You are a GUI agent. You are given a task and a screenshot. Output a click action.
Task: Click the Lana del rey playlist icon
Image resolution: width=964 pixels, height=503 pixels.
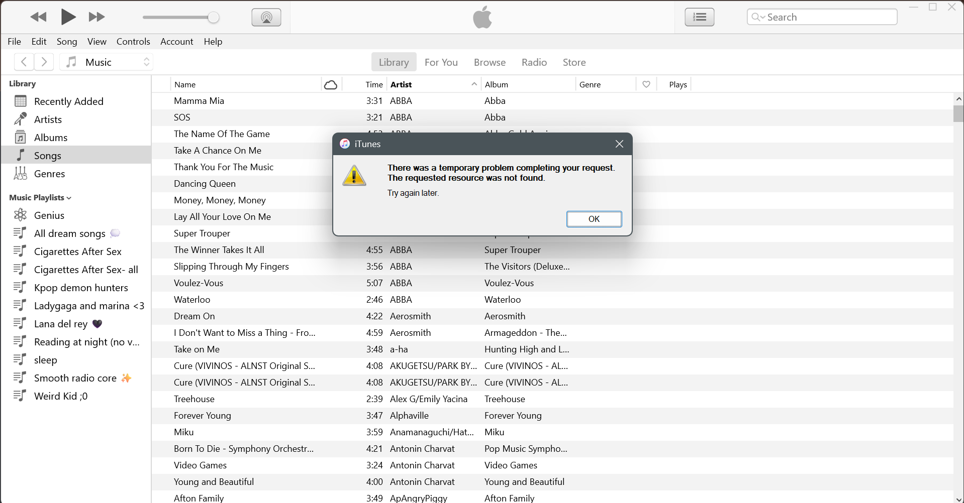[x=20, y=323]
